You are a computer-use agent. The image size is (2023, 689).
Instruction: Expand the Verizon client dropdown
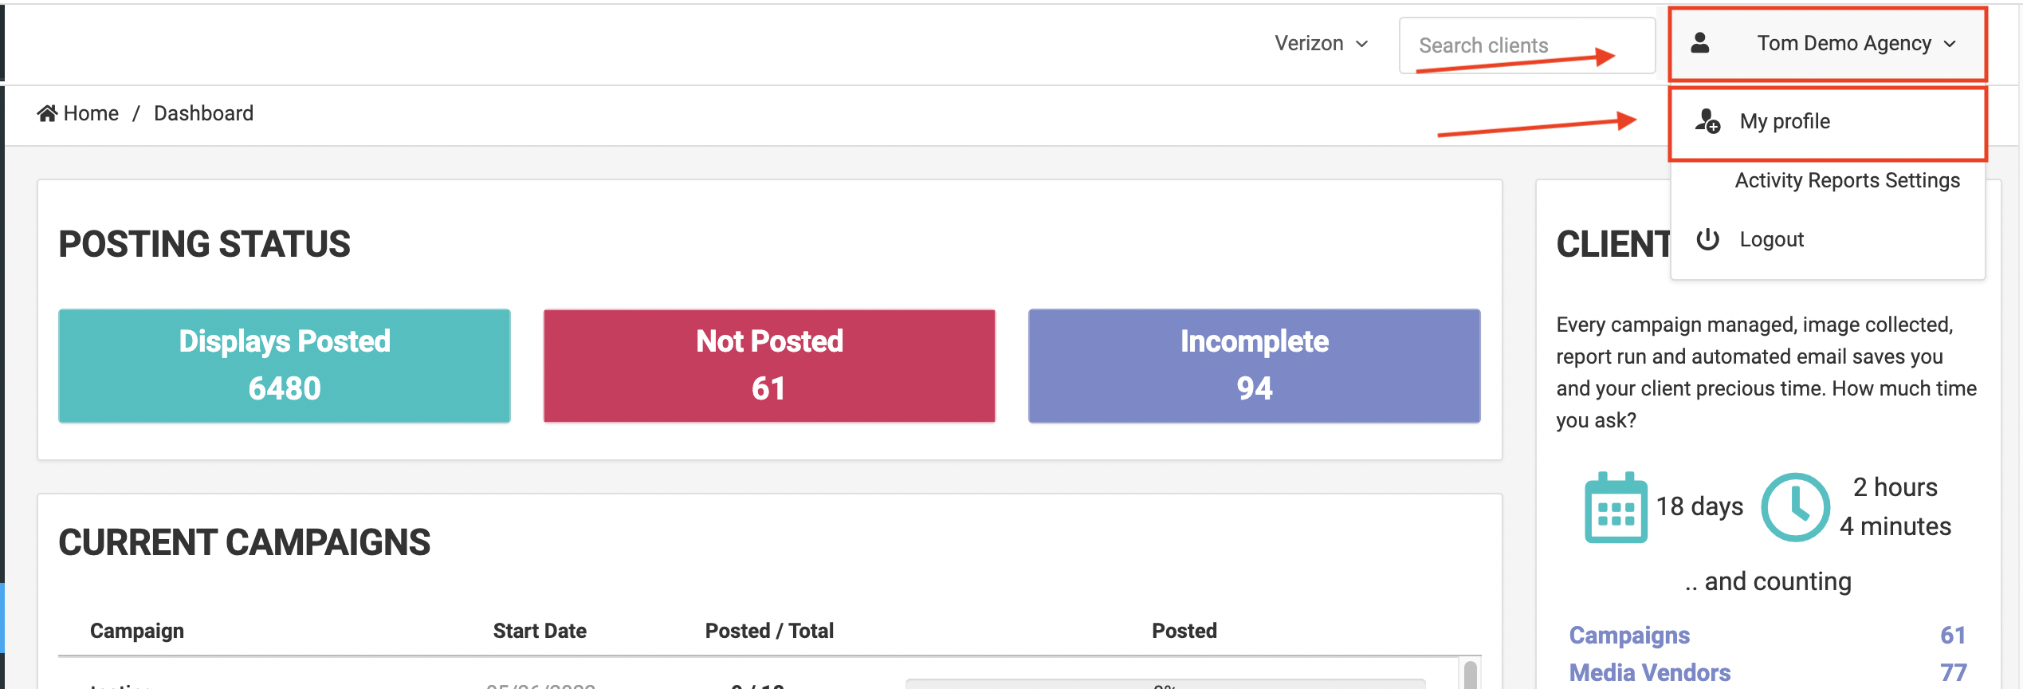pos(1321,44)
